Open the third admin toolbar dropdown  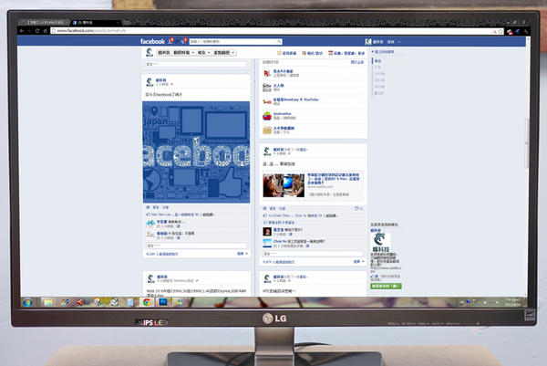(x=203, y=53)
